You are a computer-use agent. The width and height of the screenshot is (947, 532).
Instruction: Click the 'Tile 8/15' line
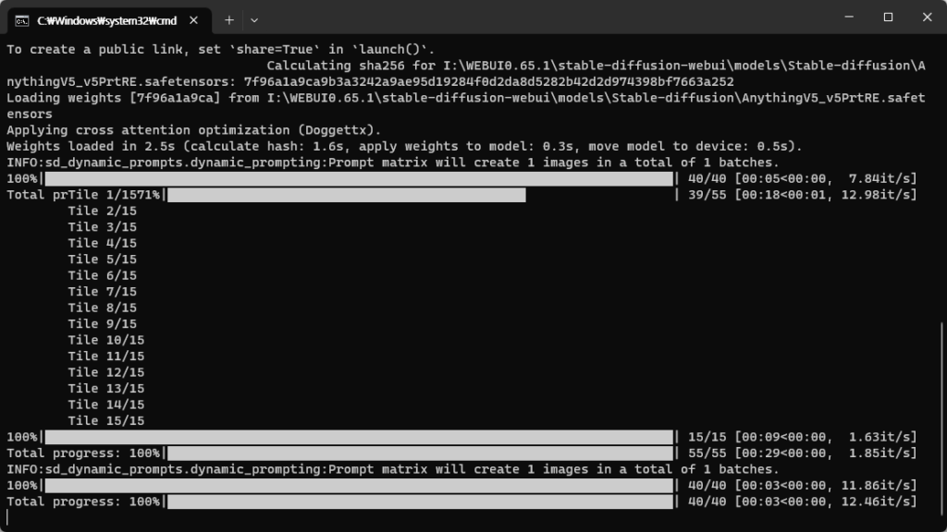[x=102, y=308]
